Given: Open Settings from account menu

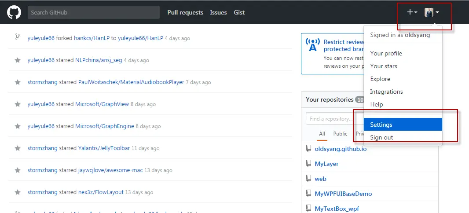Looking at the screenshot, I should pyautogui.click(x=403, y=125).
